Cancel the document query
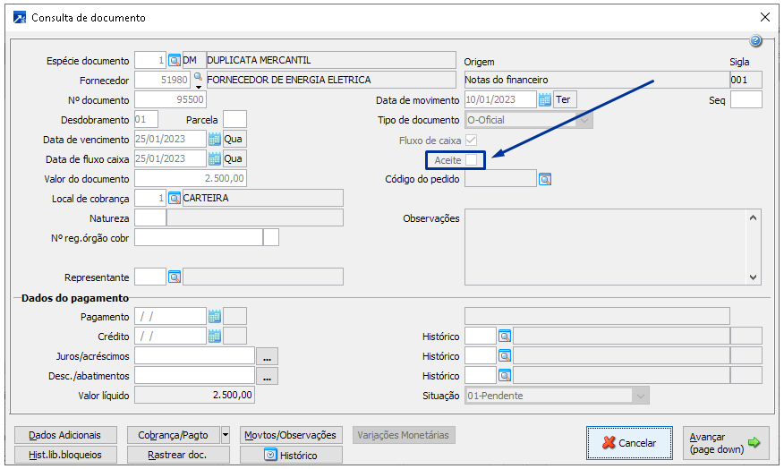This screenshot has width=784, height=469. (x=629, y=442)
